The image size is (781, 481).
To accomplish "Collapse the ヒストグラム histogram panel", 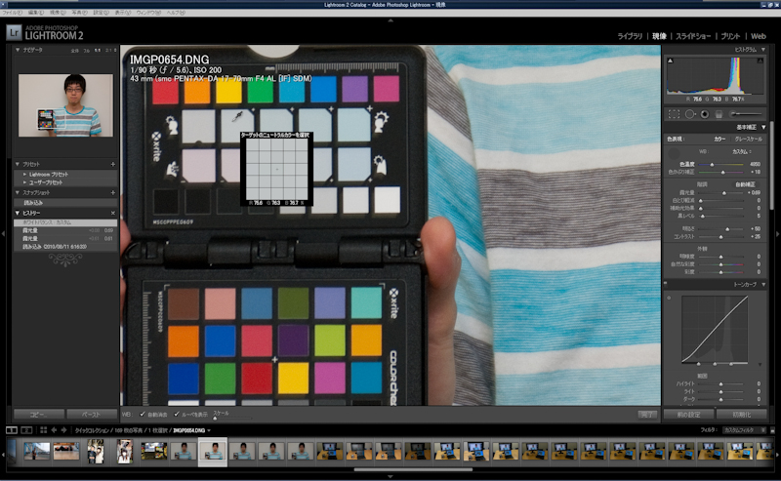I will [763, 50].
